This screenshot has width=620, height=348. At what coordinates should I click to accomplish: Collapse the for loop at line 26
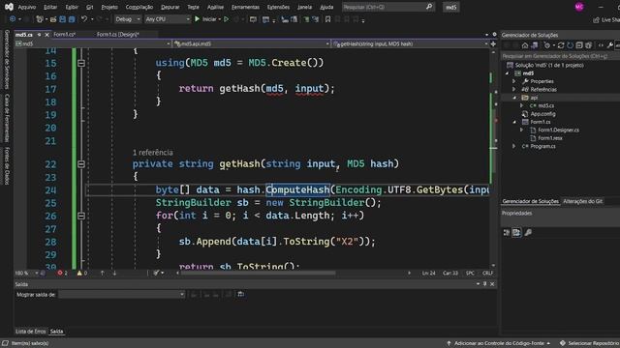(x=81, y=216)
